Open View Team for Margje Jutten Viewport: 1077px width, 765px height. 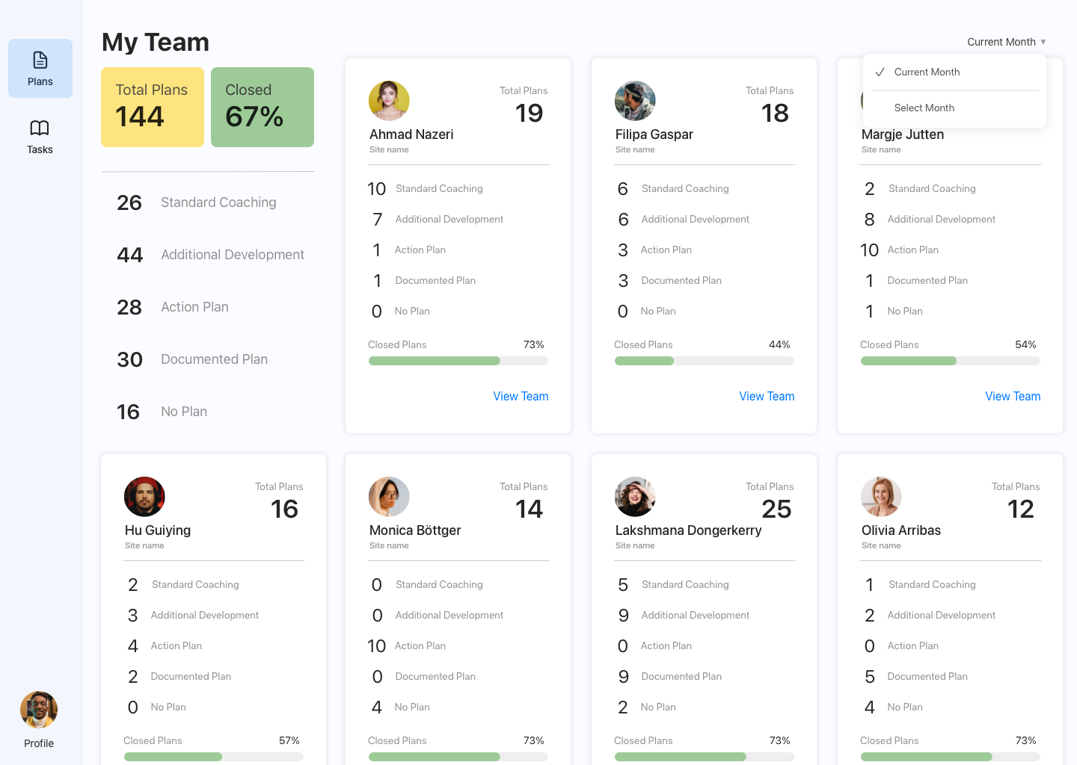(x=1013, y=396)
